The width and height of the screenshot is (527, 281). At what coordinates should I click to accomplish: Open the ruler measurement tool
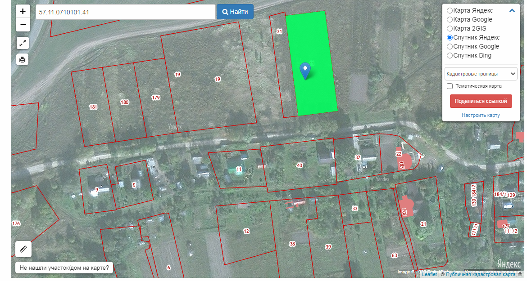click(23, 248)
